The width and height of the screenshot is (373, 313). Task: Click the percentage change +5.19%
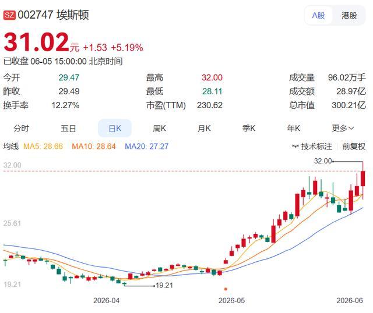[x=127, y=48]
